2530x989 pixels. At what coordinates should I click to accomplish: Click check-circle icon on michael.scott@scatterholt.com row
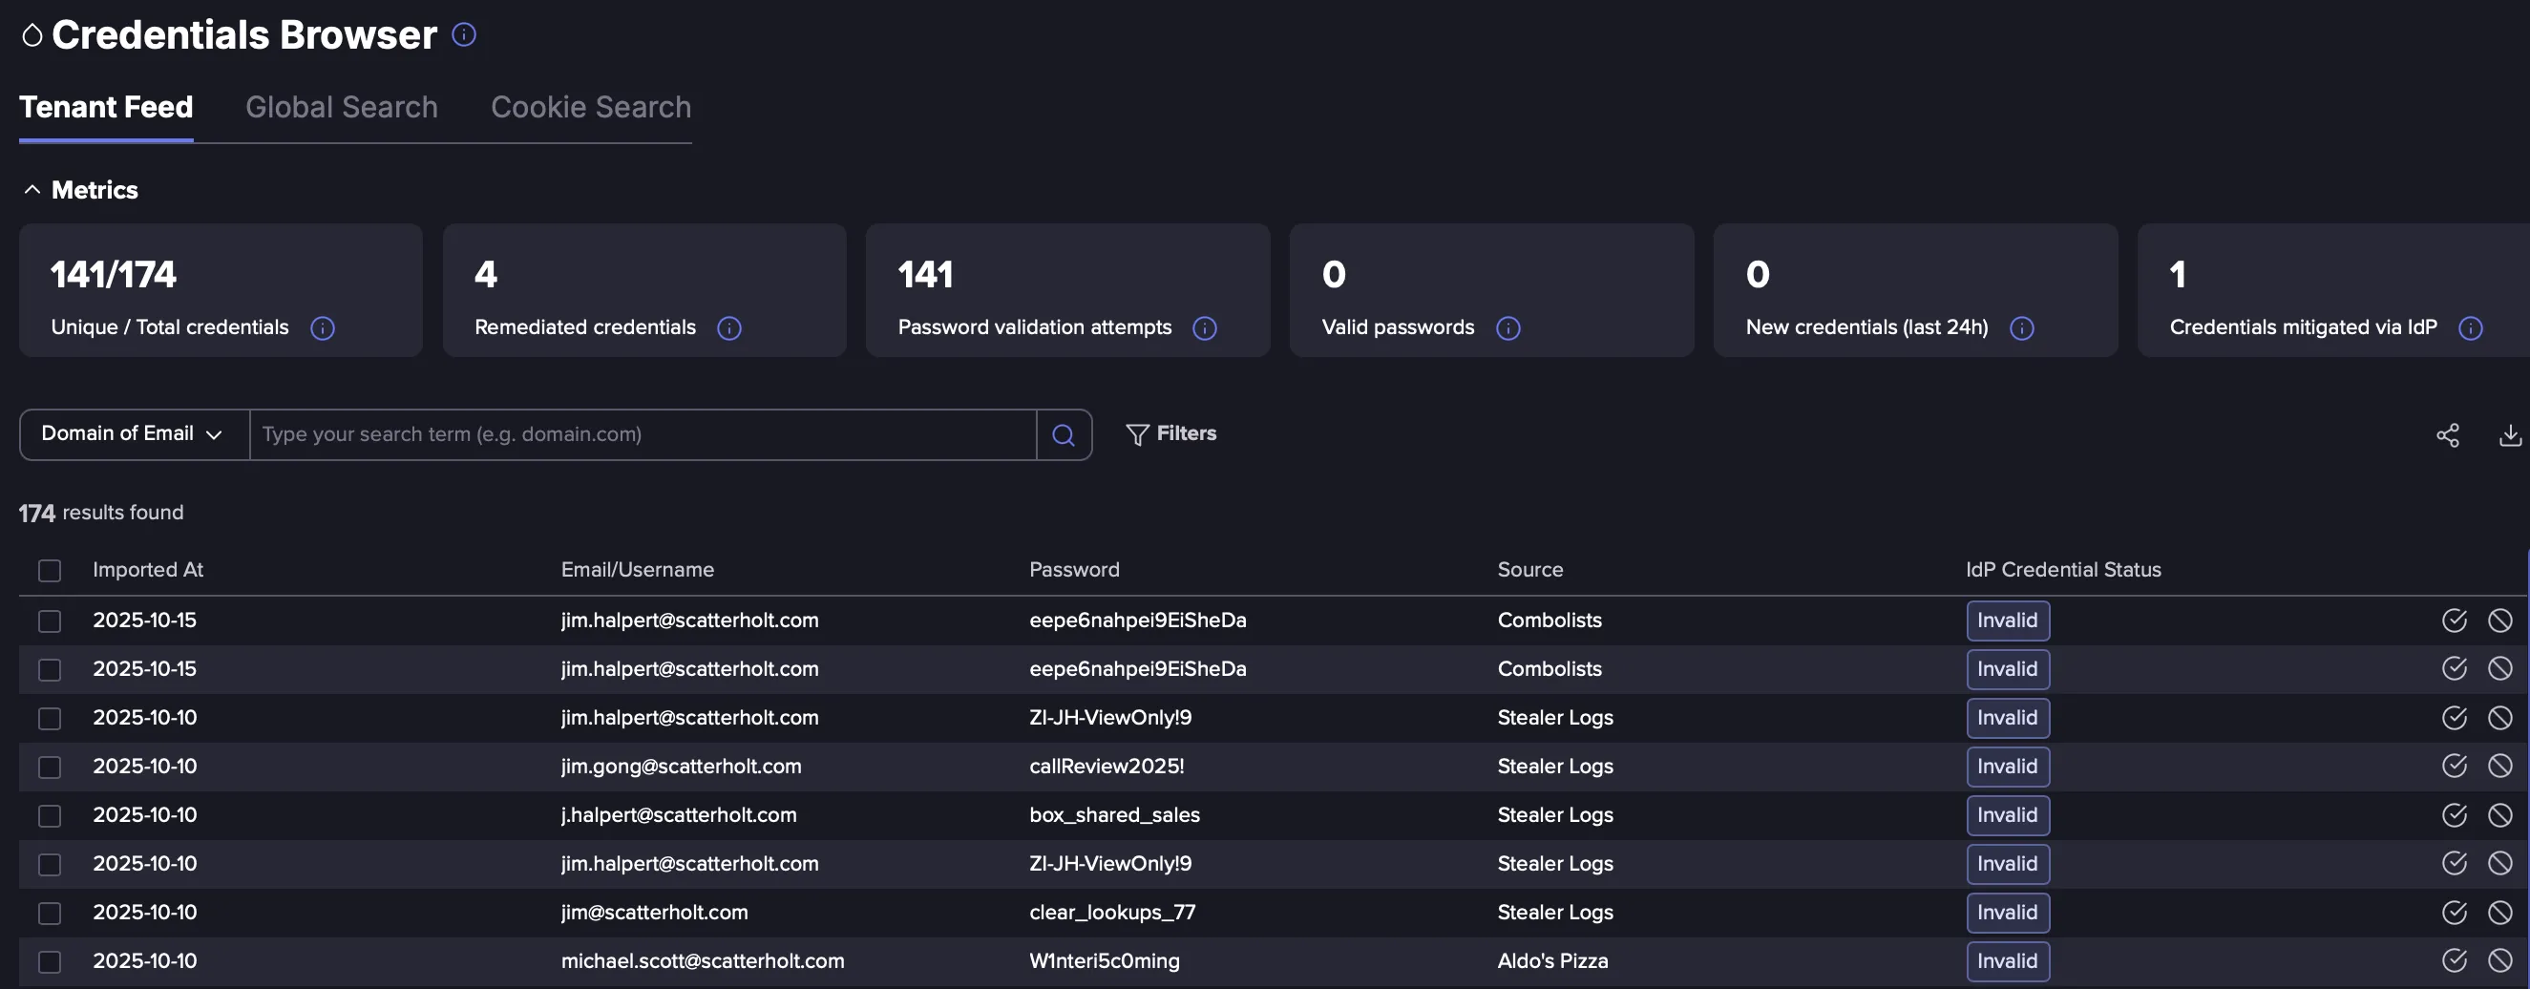pyautogui.click(x=2454, y=960)
